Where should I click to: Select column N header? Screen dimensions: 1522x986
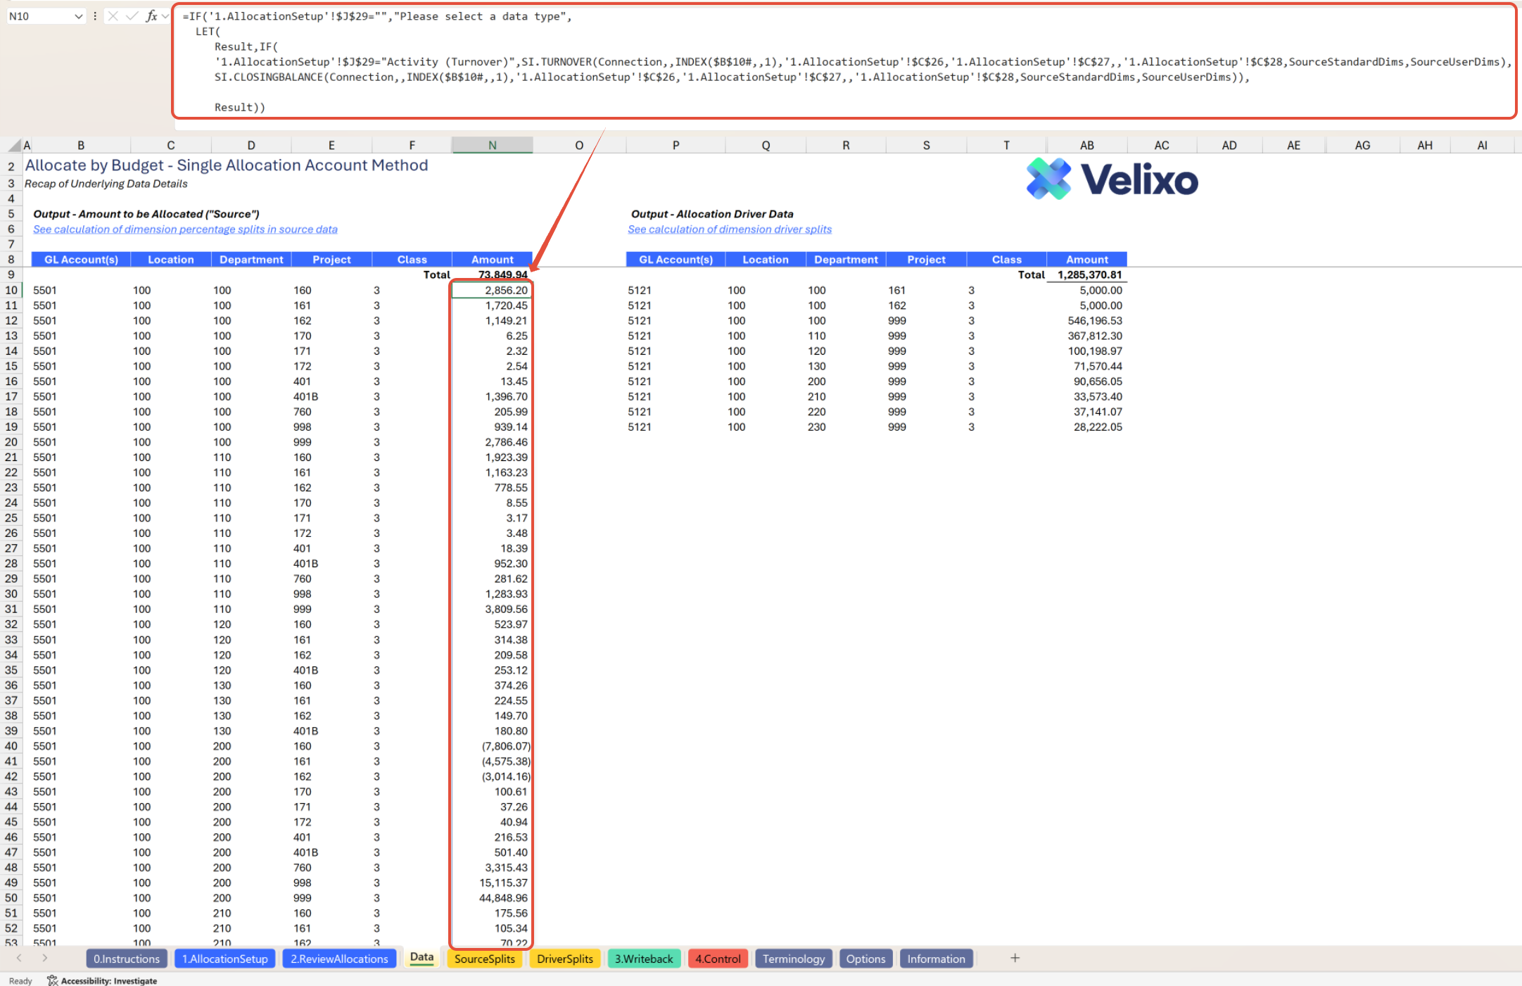(x=492, y=146)
